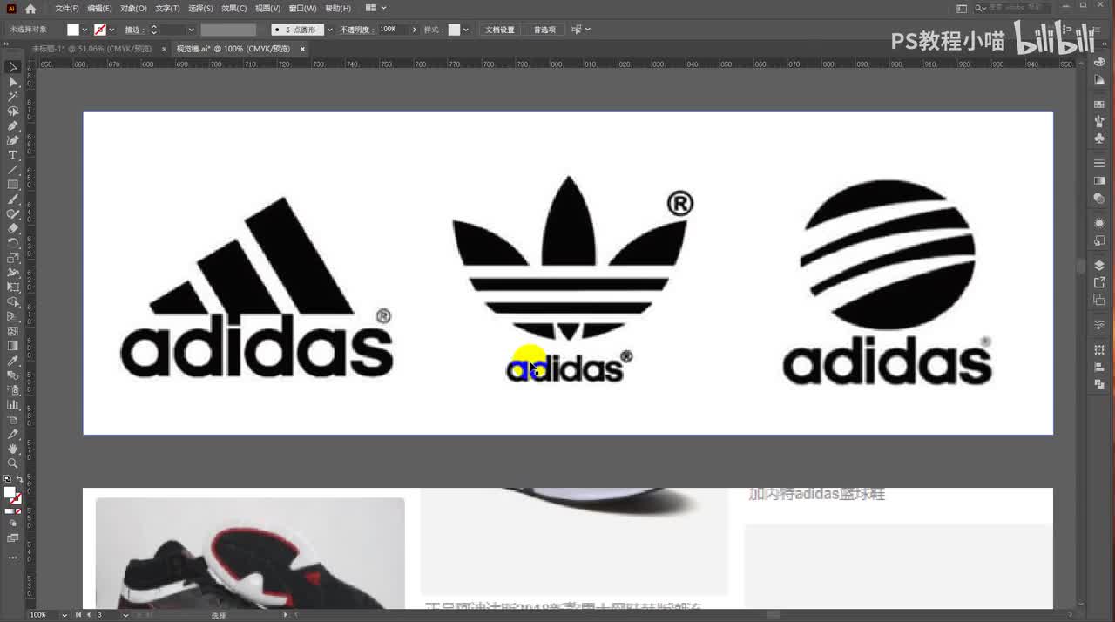
Task: Click the stroke swatch in control bar
Action: coord(100,30)
